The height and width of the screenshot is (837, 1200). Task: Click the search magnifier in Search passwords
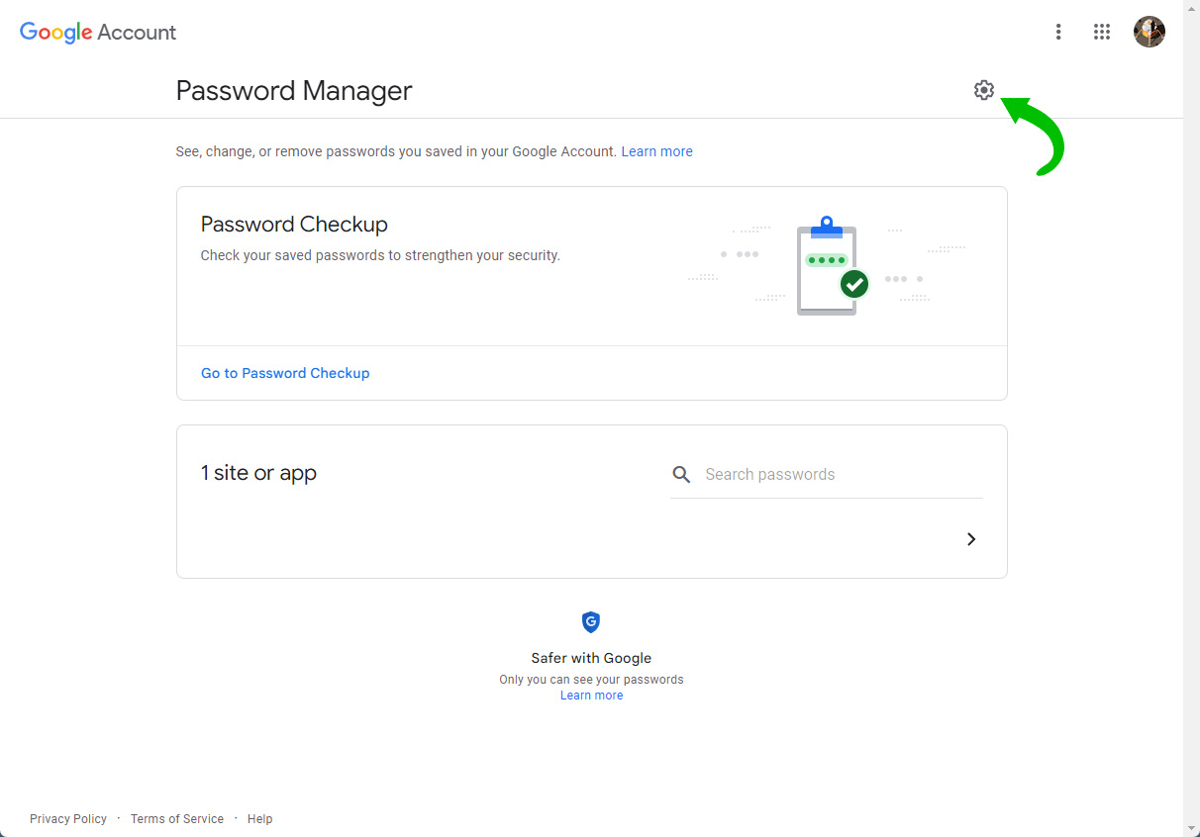pos(681,474)
